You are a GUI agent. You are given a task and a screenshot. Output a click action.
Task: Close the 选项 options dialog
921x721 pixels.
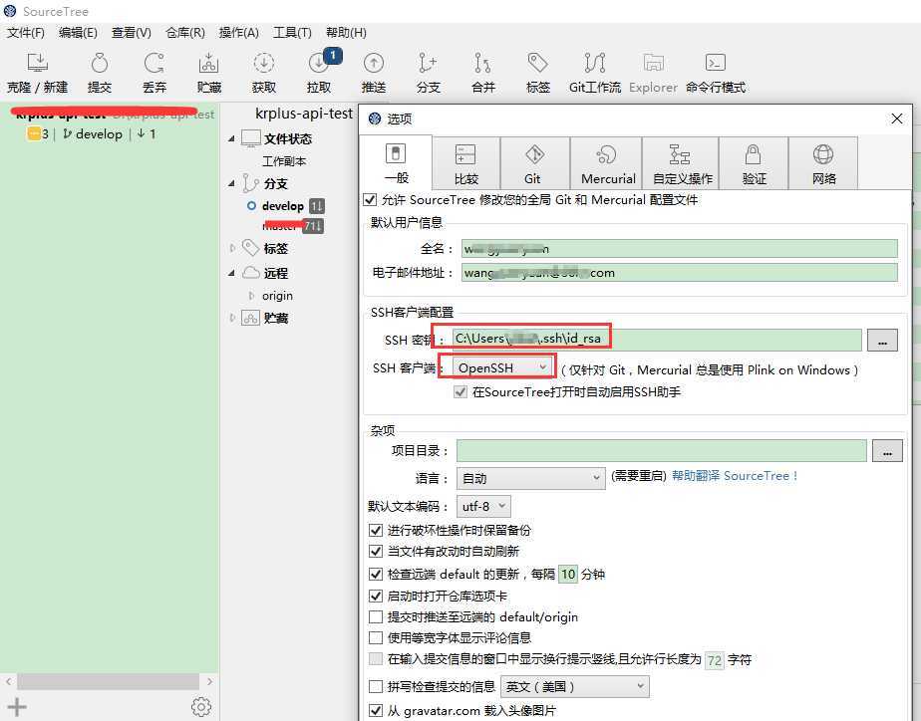(x=896, y=119)
